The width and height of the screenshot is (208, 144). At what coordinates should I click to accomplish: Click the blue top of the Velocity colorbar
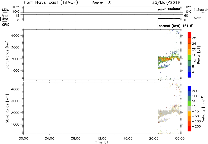[190, 88]
